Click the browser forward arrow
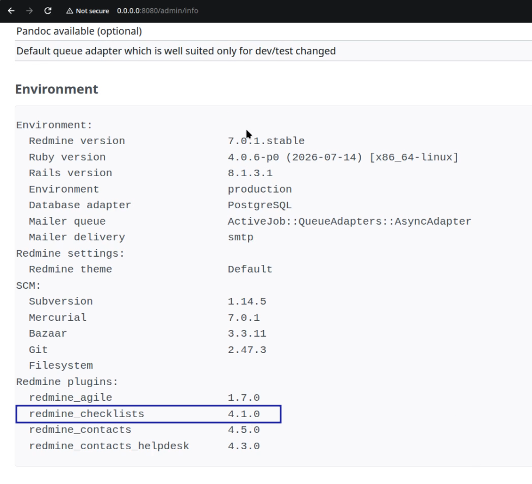This screenshot has width=532, height=484. (x=29, y=11)
